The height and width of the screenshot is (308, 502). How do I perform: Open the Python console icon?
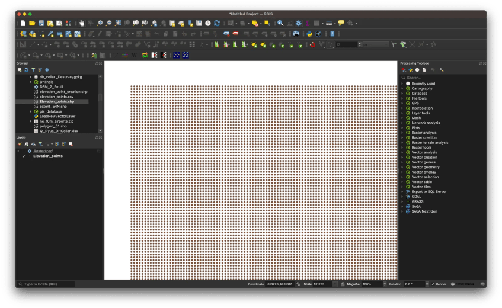(309, 34)
